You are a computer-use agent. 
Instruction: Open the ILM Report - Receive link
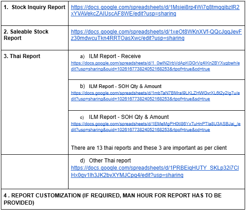(x=155, y=66)
